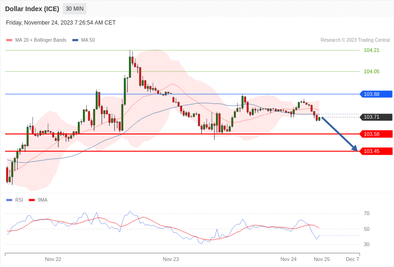The height and width of the screenshot is (267, 394).
Task: Click the RSI legend swatch
Action: 9,200
